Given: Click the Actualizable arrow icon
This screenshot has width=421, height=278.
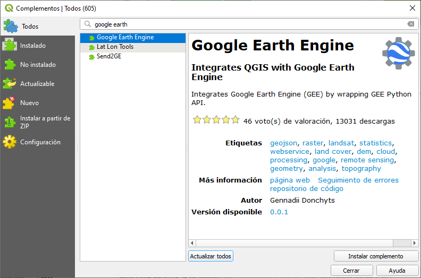Looking at the screenshot, I should [x=10, y=83].
